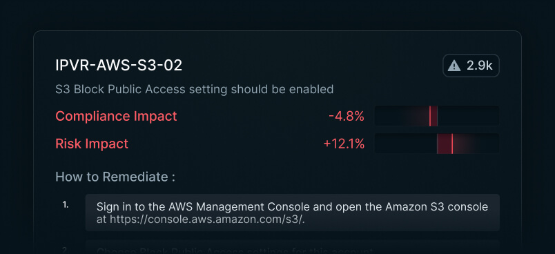
Task: Click the +12.1% risk value
Action: tap(344, 144)
